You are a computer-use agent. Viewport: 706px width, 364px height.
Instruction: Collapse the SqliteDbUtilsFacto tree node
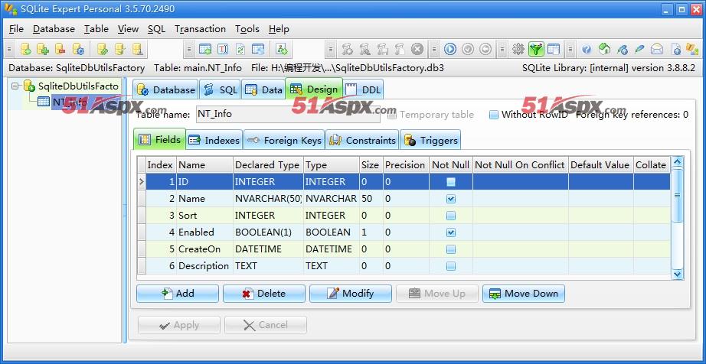click(15, 85)
